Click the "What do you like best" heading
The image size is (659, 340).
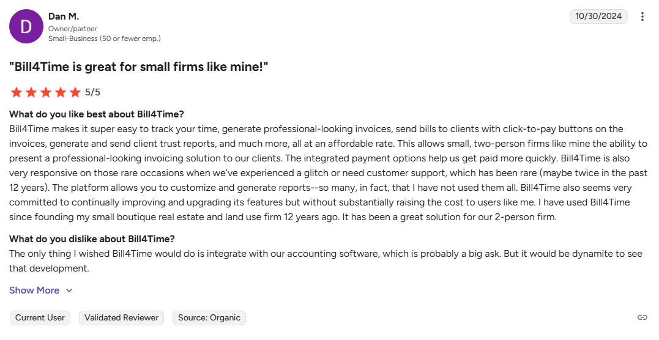pos(97,114)
